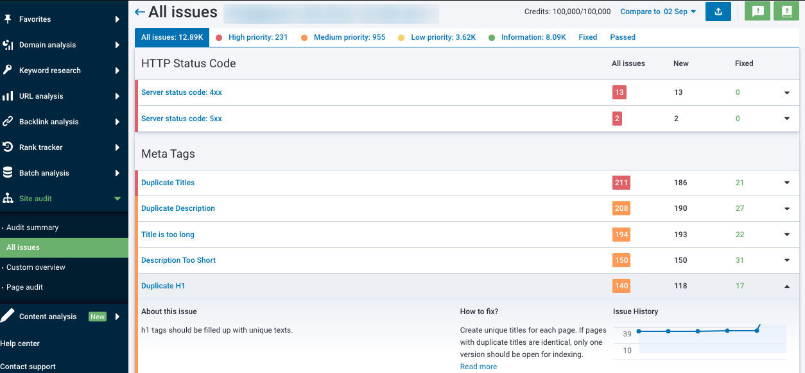Click the Batch analysis database icon

click(8, 173)
